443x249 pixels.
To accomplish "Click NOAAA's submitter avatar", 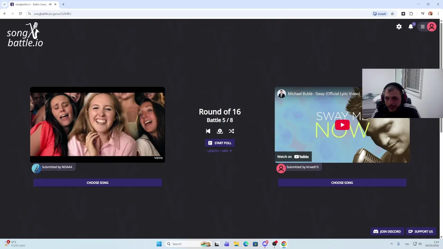I will click(x=36, y=168).
